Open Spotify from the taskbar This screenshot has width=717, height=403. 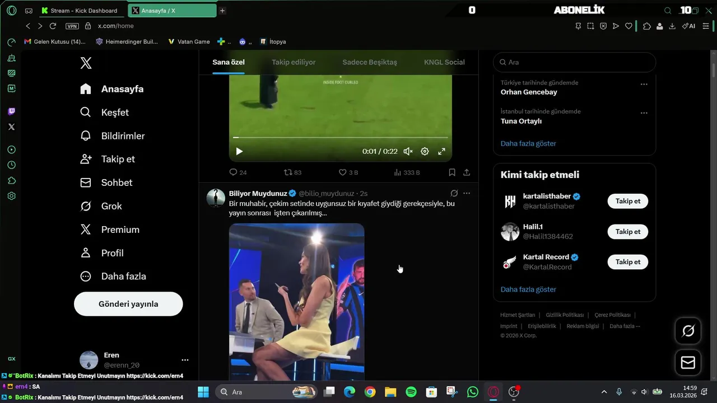click(x=411, y=392)
